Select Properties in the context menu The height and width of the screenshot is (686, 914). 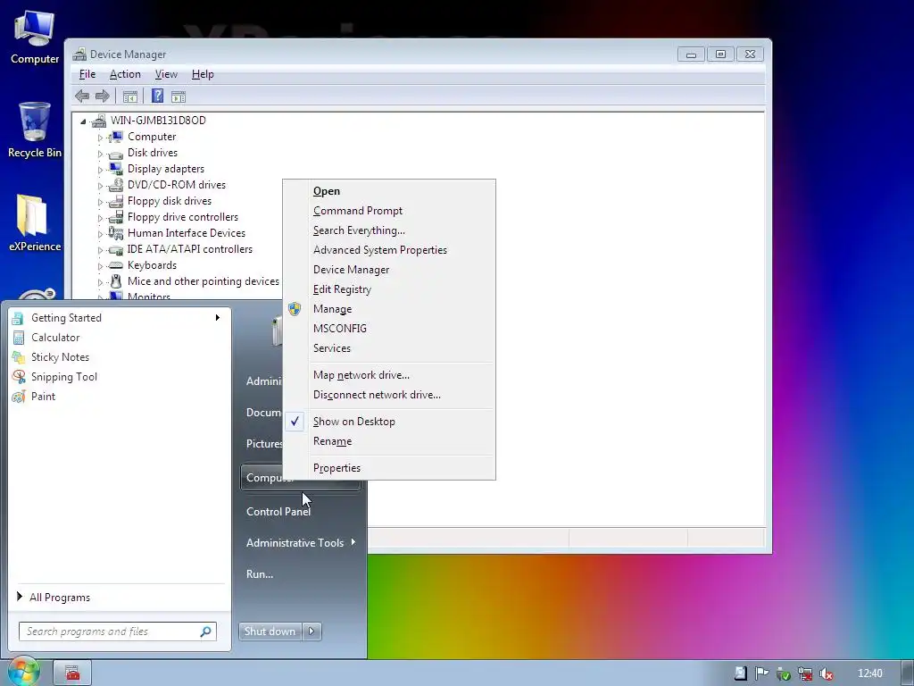tap(337, 468)
